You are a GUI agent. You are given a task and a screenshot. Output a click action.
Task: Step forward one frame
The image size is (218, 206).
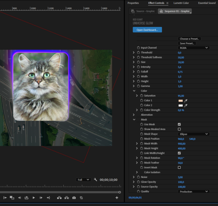tap(41, 198)
